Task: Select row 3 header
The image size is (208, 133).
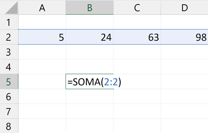Action: [x=9, y=52]
